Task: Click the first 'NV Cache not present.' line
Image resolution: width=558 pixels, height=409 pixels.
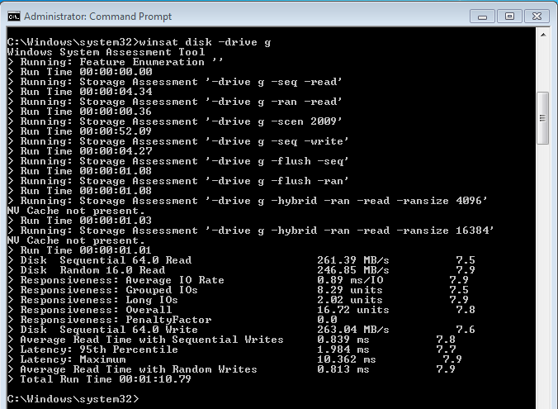Action: 76,211
